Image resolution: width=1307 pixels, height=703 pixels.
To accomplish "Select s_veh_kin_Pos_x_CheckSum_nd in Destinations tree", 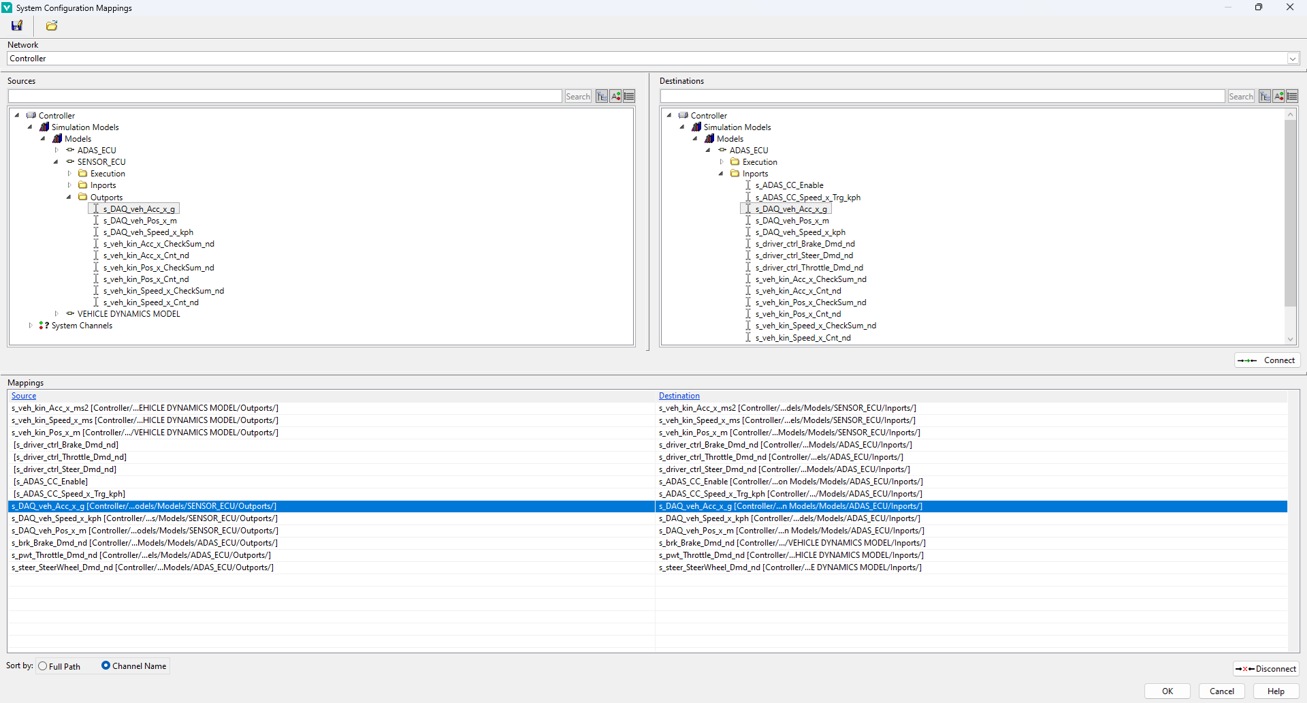I will tap(810, 302).
